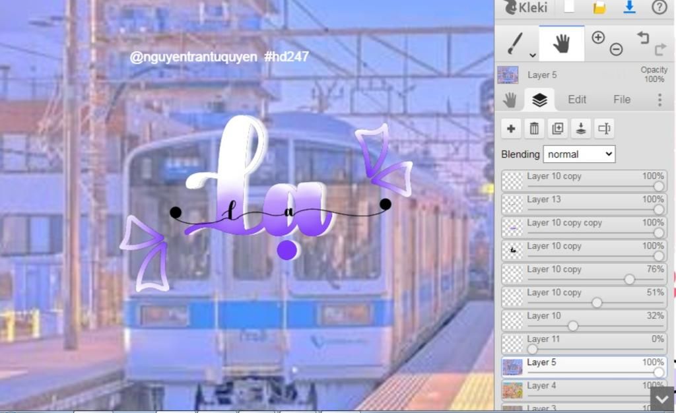Image resolution: width=676 pixels, height=413 pixels.
Task: Open the Blending mode dropdown
Action: tap(579, 154)
